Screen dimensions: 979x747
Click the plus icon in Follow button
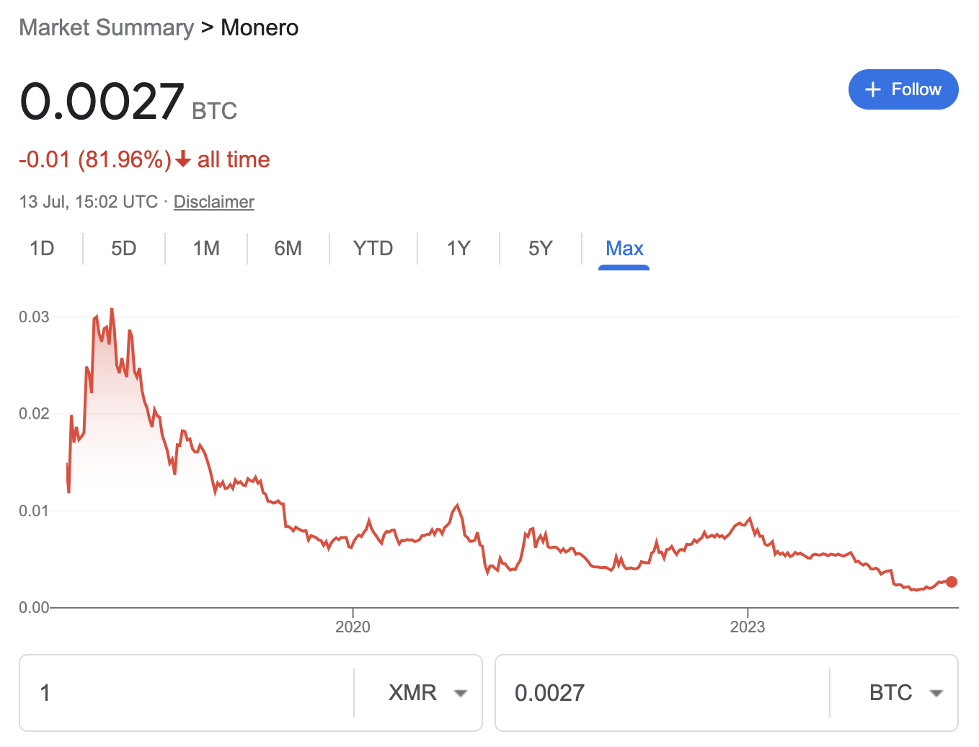pyautogui.click(x=873, y=89)
